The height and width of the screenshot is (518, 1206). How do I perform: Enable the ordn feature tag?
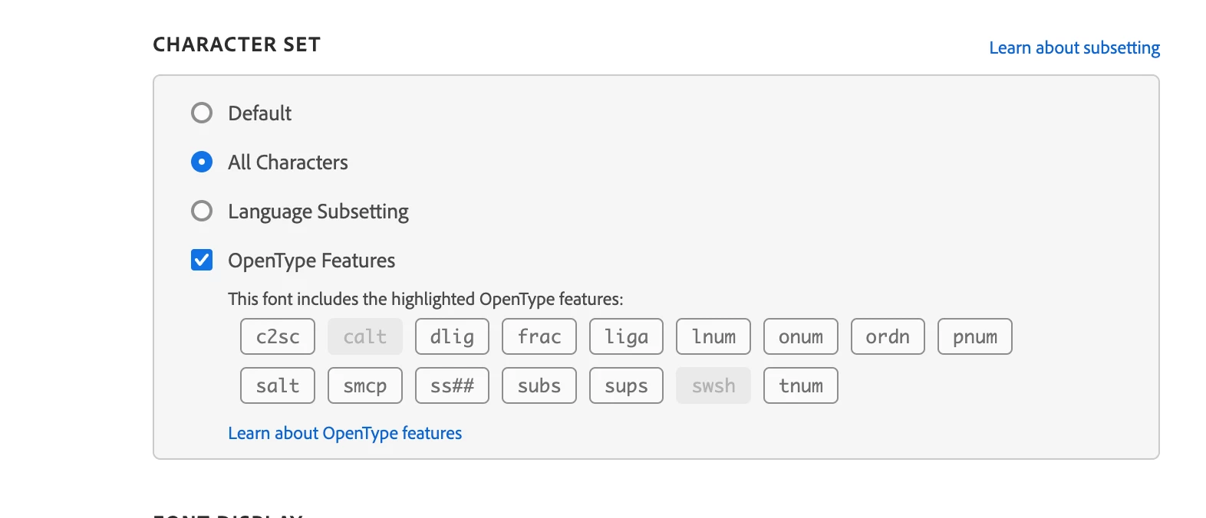click(888, 336)
